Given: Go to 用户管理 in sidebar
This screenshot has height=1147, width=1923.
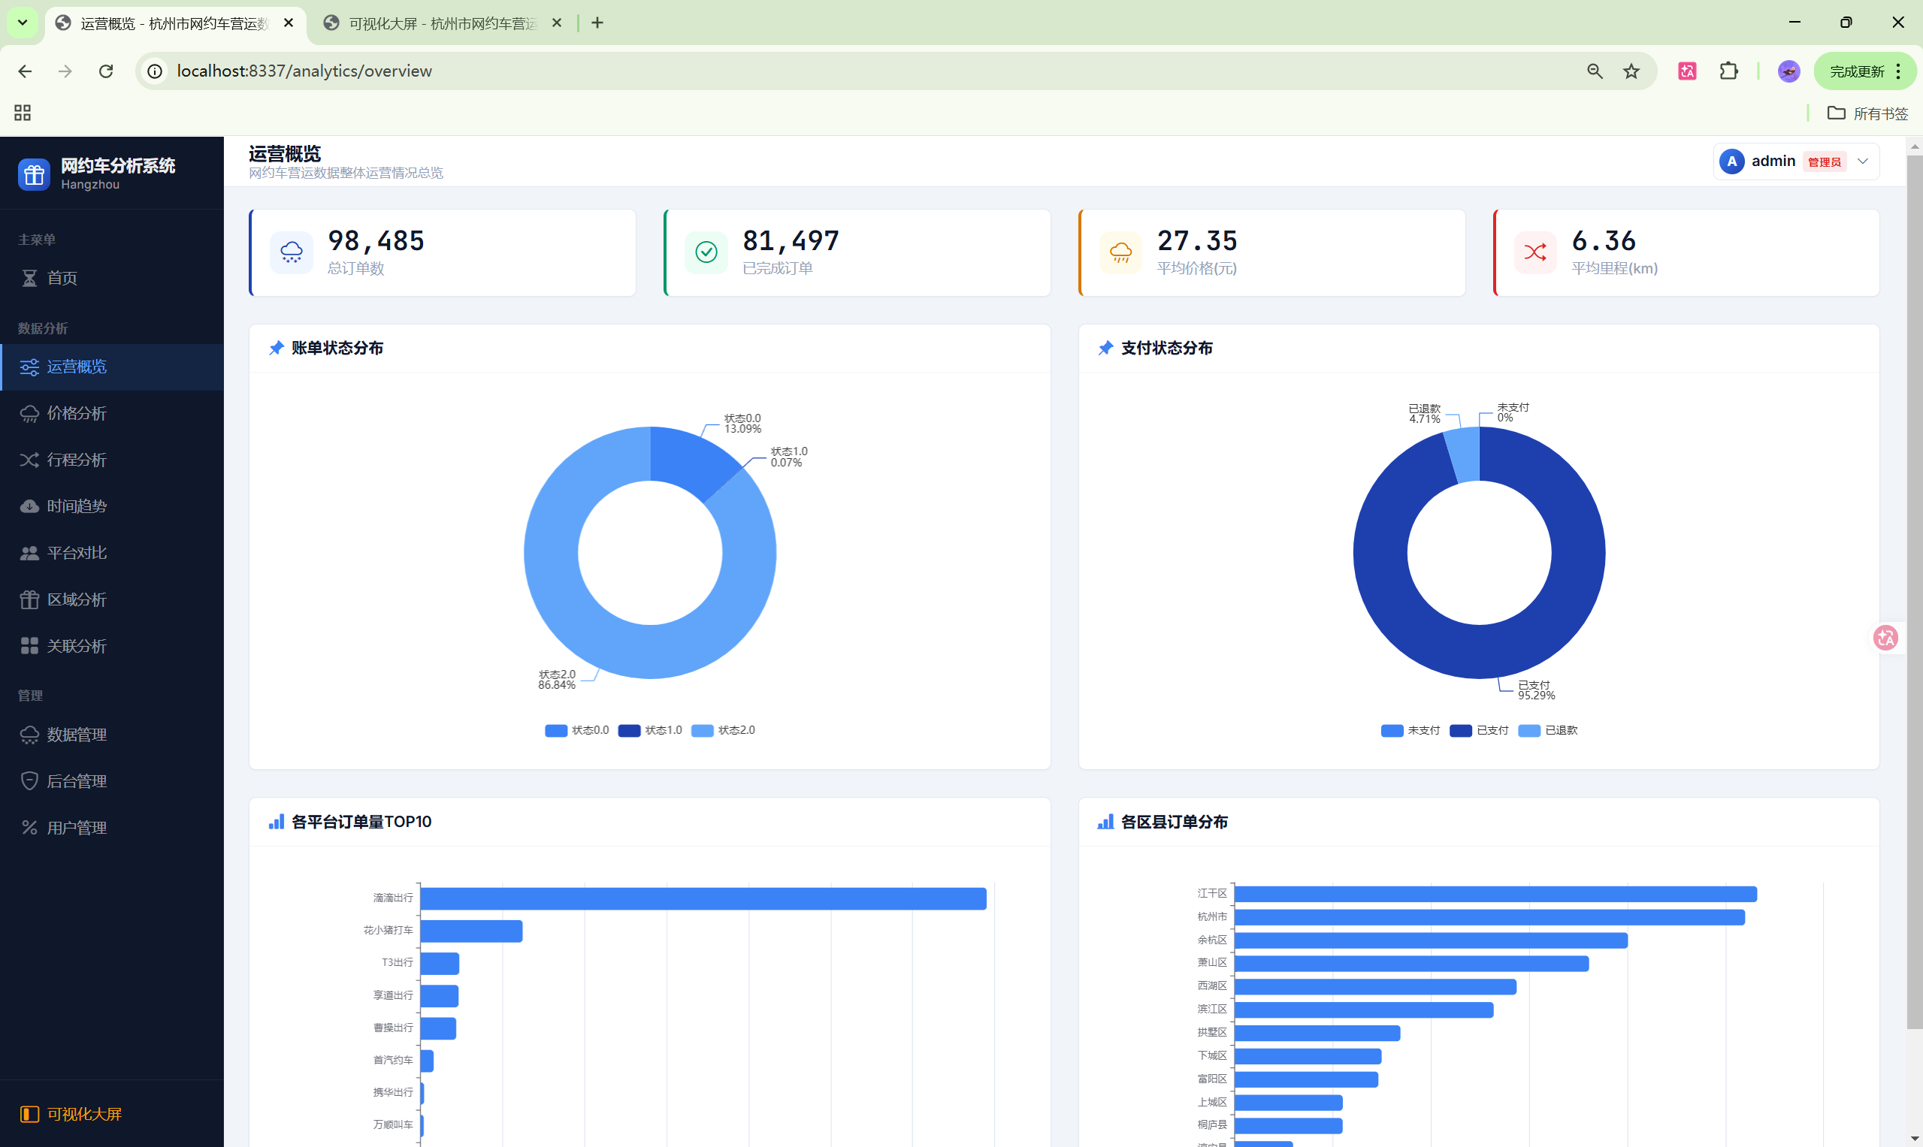Looking at the screenshot, I should (77, 828).
